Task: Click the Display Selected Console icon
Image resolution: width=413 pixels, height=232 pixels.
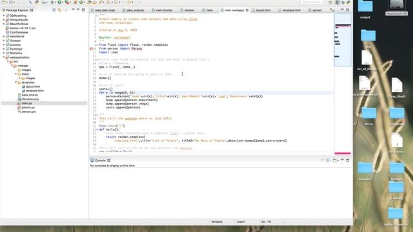Action: (x=327, y=160)
